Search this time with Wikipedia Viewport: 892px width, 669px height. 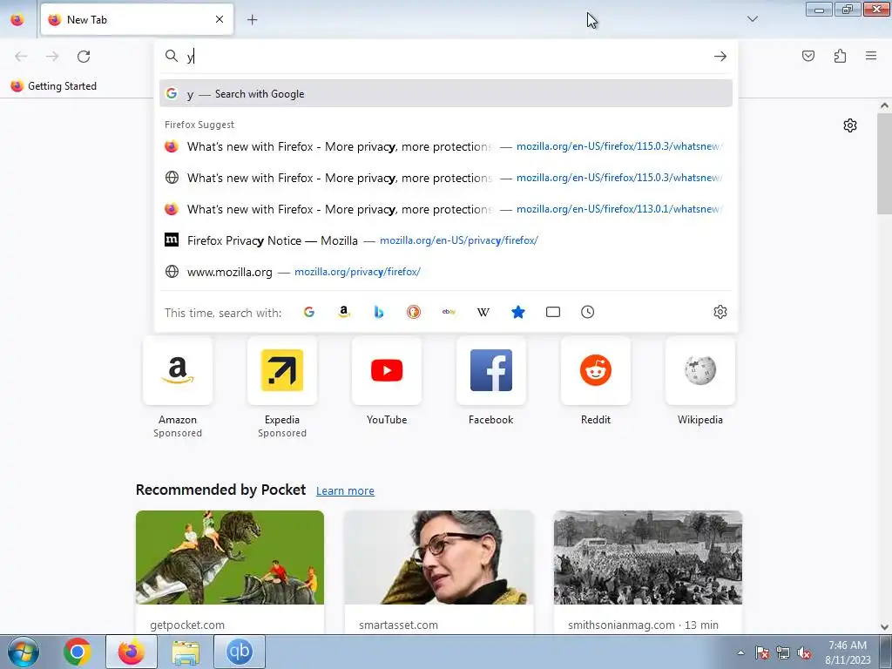[x=483, y=312]
